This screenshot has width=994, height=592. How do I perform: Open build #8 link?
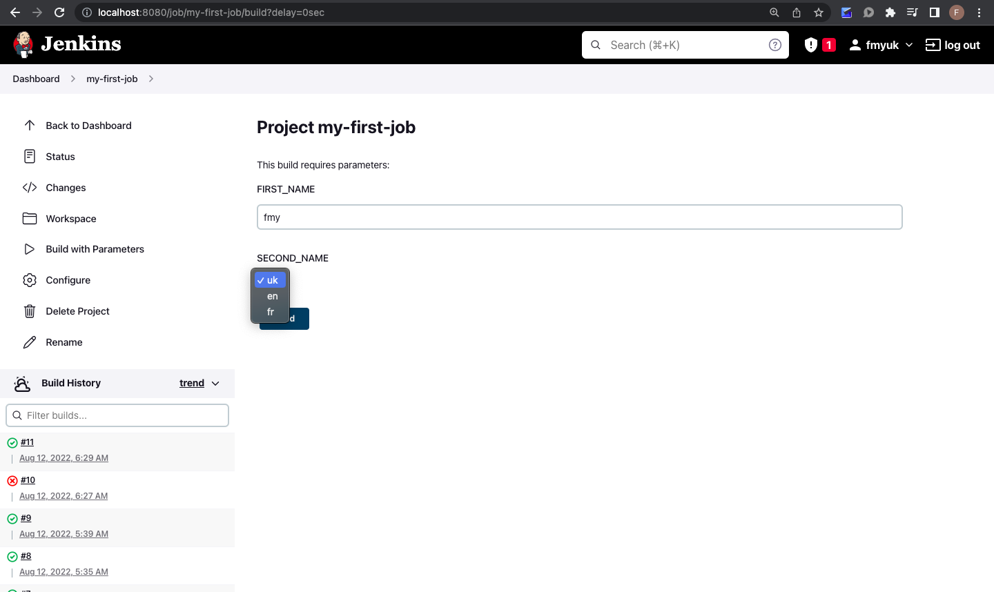pyautogui.click(x=26, y=556)
